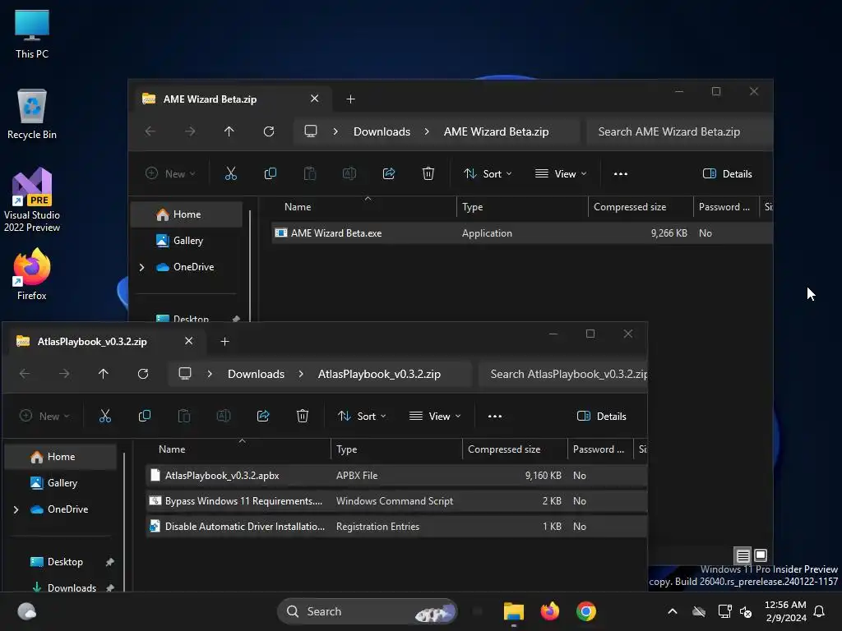Open View dropdown in AME Wizard window
Viewport: 842px width, 631px height.
[x=561, y=174]
